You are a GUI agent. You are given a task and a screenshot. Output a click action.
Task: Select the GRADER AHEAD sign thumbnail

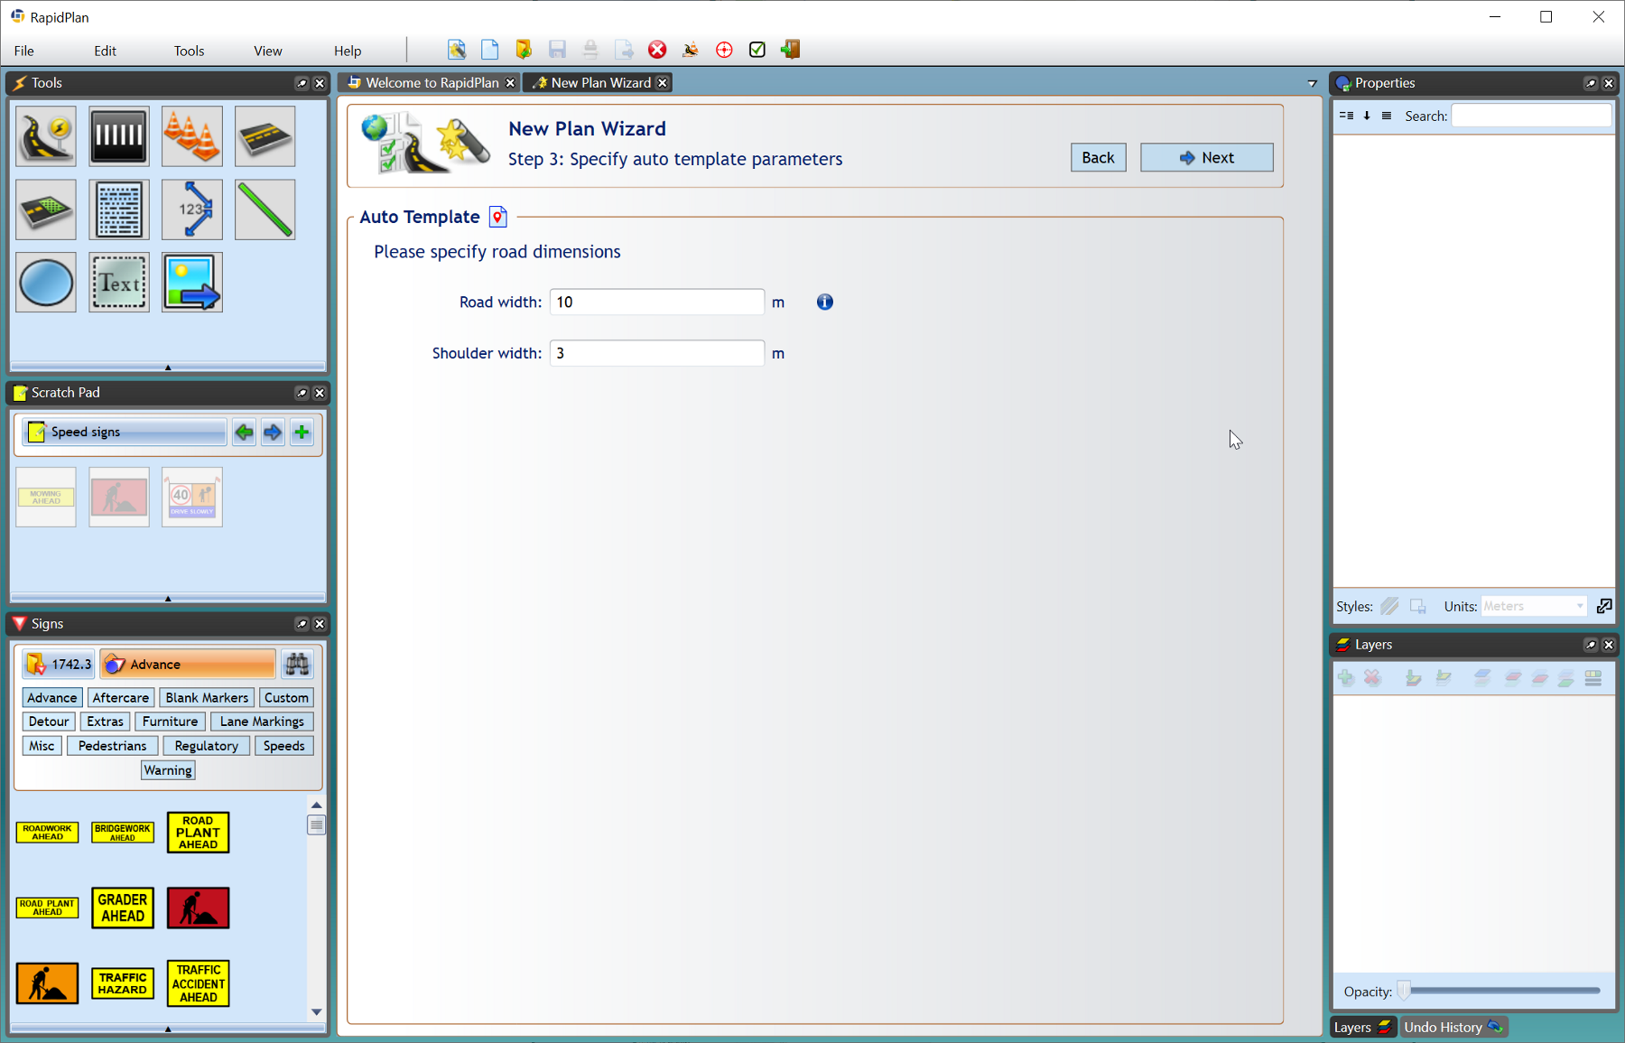pos(123,908)
